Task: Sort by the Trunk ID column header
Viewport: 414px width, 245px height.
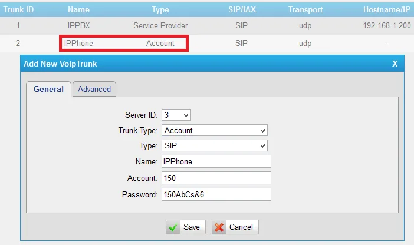Action: [x=18, y=9]
